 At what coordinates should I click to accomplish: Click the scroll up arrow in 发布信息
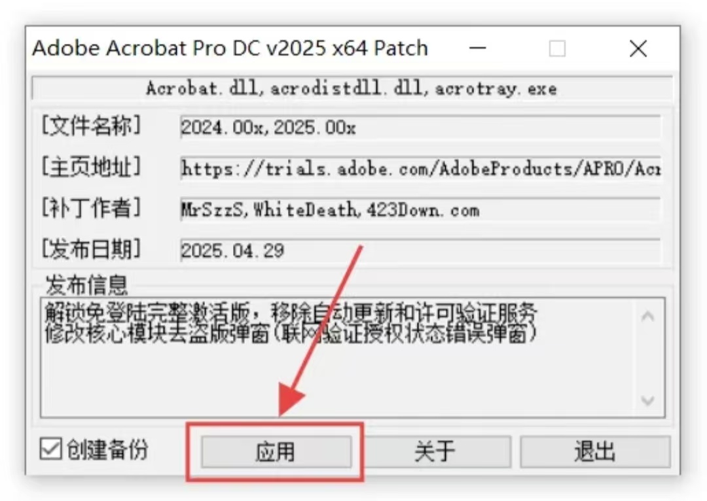[x=648, y=317]
